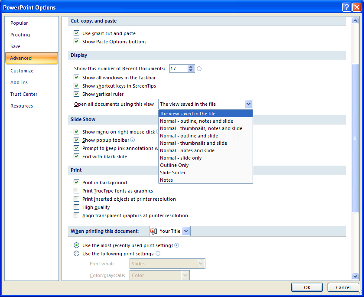Choose Normal - outline, notes and slide
364x297 pixels.
[x=205, y=121]
